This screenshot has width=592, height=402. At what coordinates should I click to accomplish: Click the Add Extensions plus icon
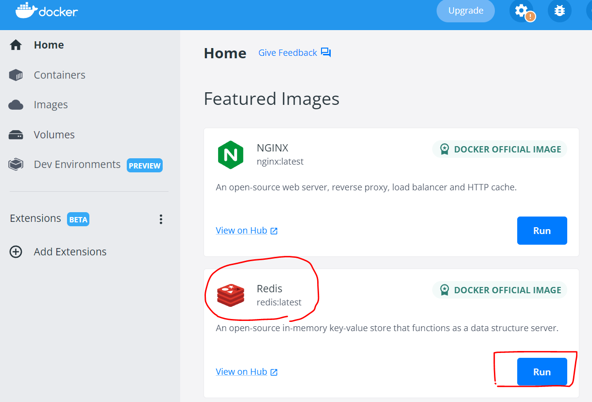click(16, 252)
